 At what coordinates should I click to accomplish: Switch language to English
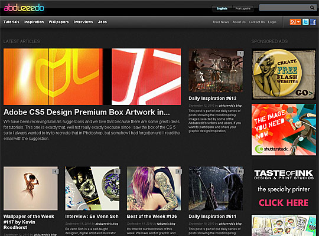(222, 8)
